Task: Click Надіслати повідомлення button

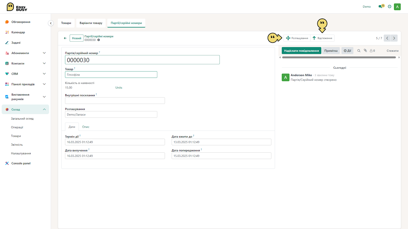Action: (301, 51)
